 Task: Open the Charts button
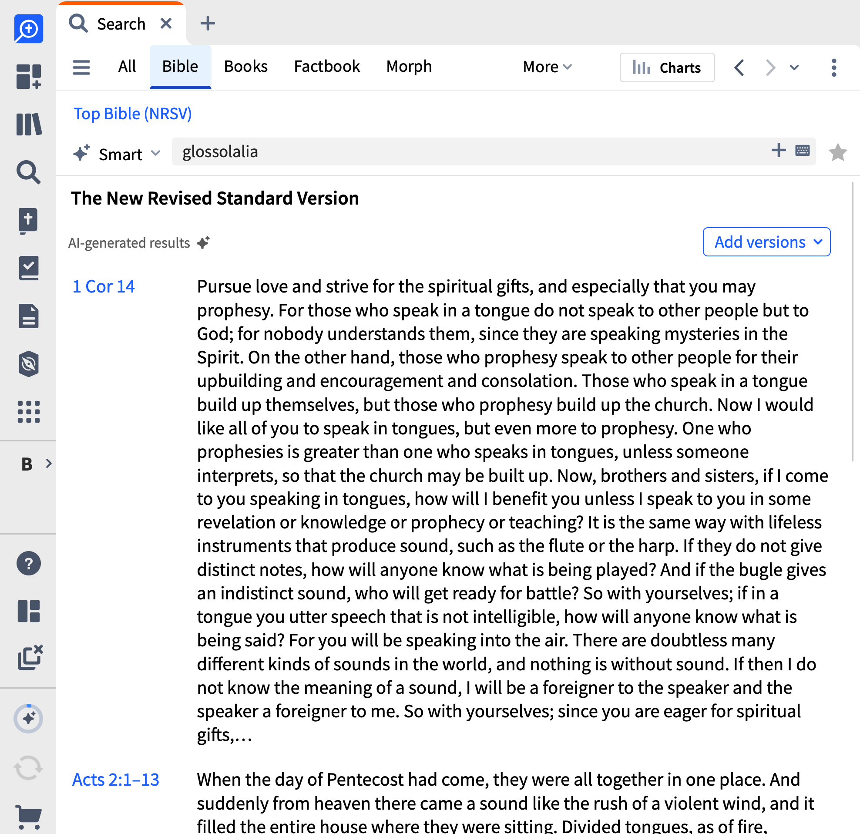coord(667,67)
